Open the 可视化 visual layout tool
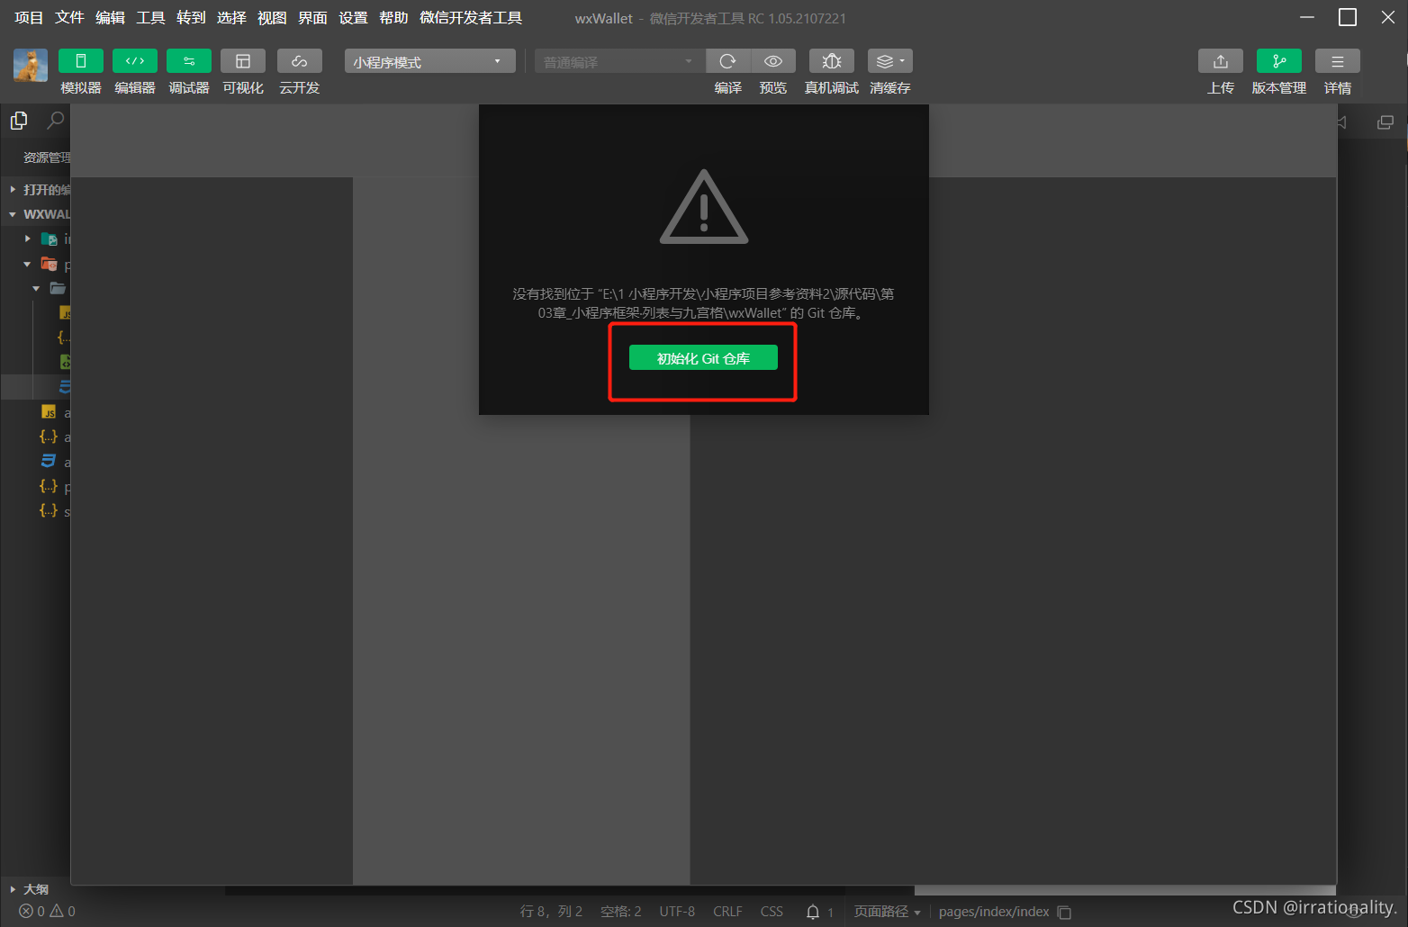The image size is (1408, 927). 243,61
